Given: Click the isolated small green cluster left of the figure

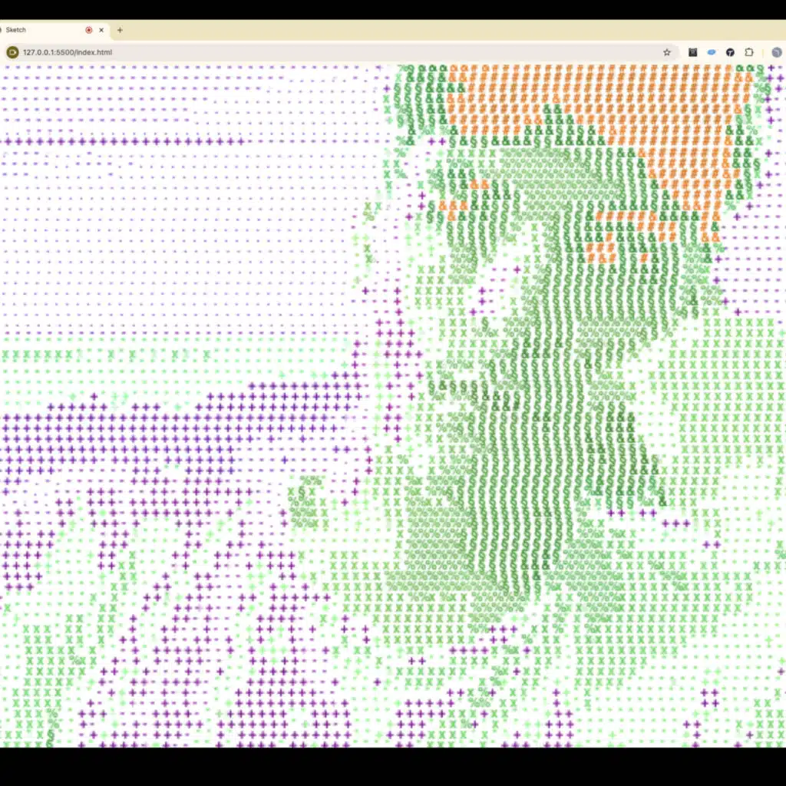Looking at the screenshot, I should pyautogui.click(x=306, y=497).
